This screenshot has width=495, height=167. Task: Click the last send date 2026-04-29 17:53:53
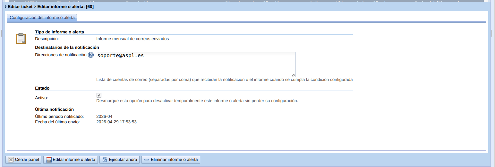[116, 122]
